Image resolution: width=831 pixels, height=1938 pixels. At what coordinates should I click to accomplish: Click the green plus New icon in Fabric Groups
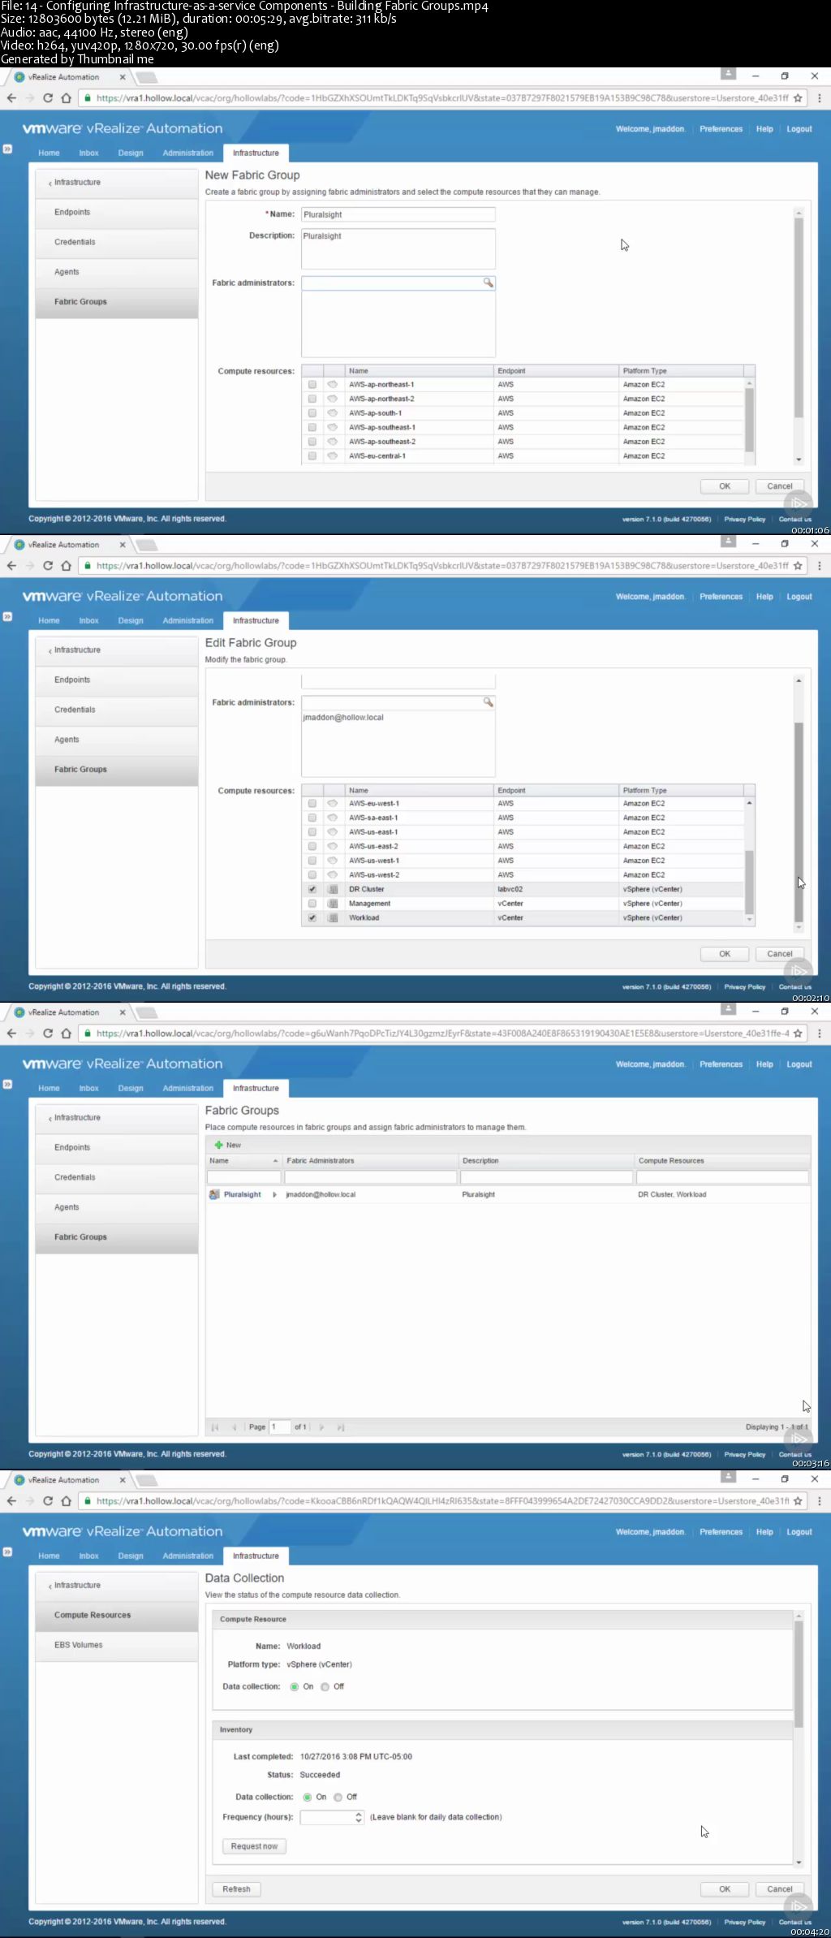pos(218,1145)
